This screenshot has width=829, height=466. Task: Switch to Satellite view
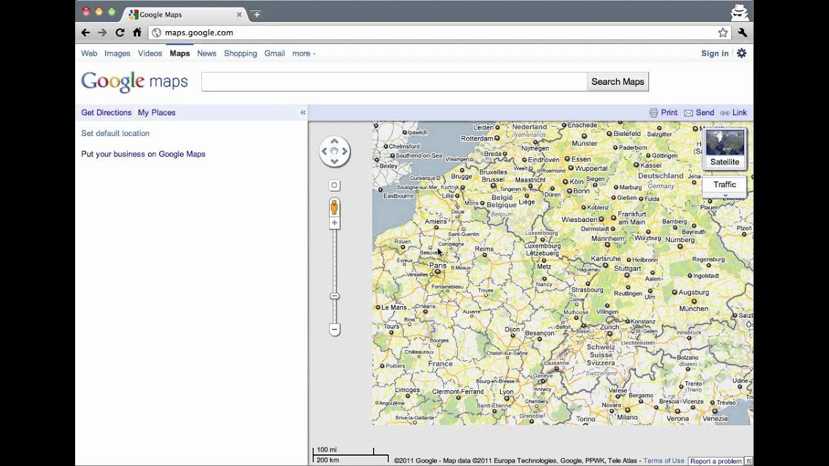coord(725,149)
